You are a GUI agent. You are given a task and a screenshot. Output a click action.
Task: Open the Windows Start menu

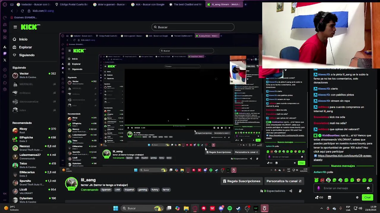(115, 208)
